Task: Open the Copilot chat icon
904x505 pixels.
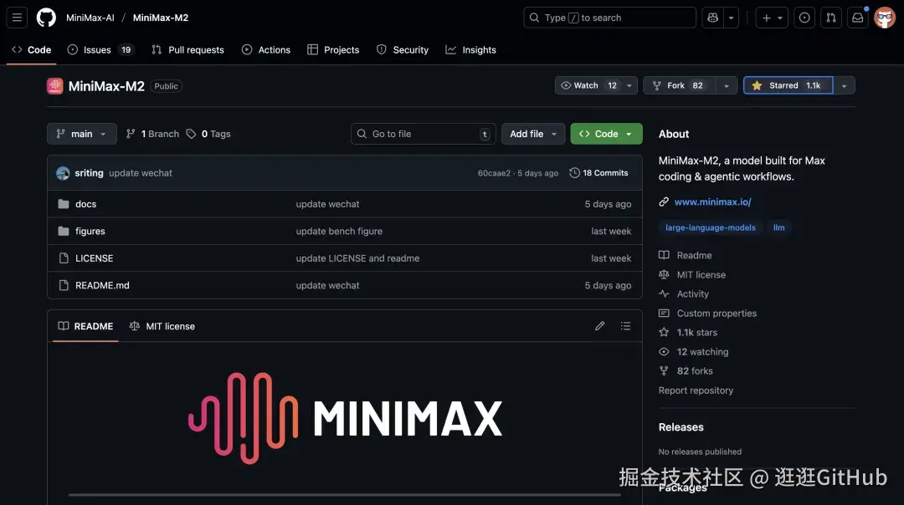Action: click(712, 18)
